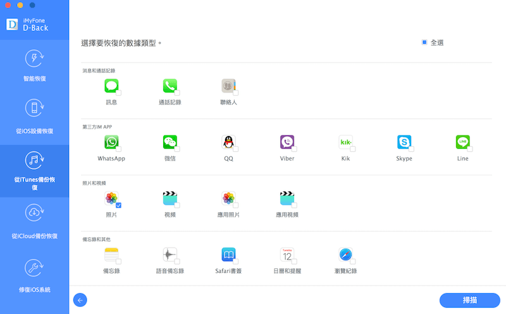This screenshot has width=506, height=314.
Task: Select the Videos (視頻) clapperboard icon
Action: coord(170,198)
